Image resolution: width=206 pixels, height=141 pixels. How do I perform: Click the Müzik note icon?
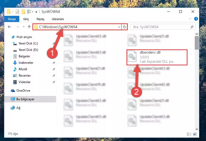(15, 69)
